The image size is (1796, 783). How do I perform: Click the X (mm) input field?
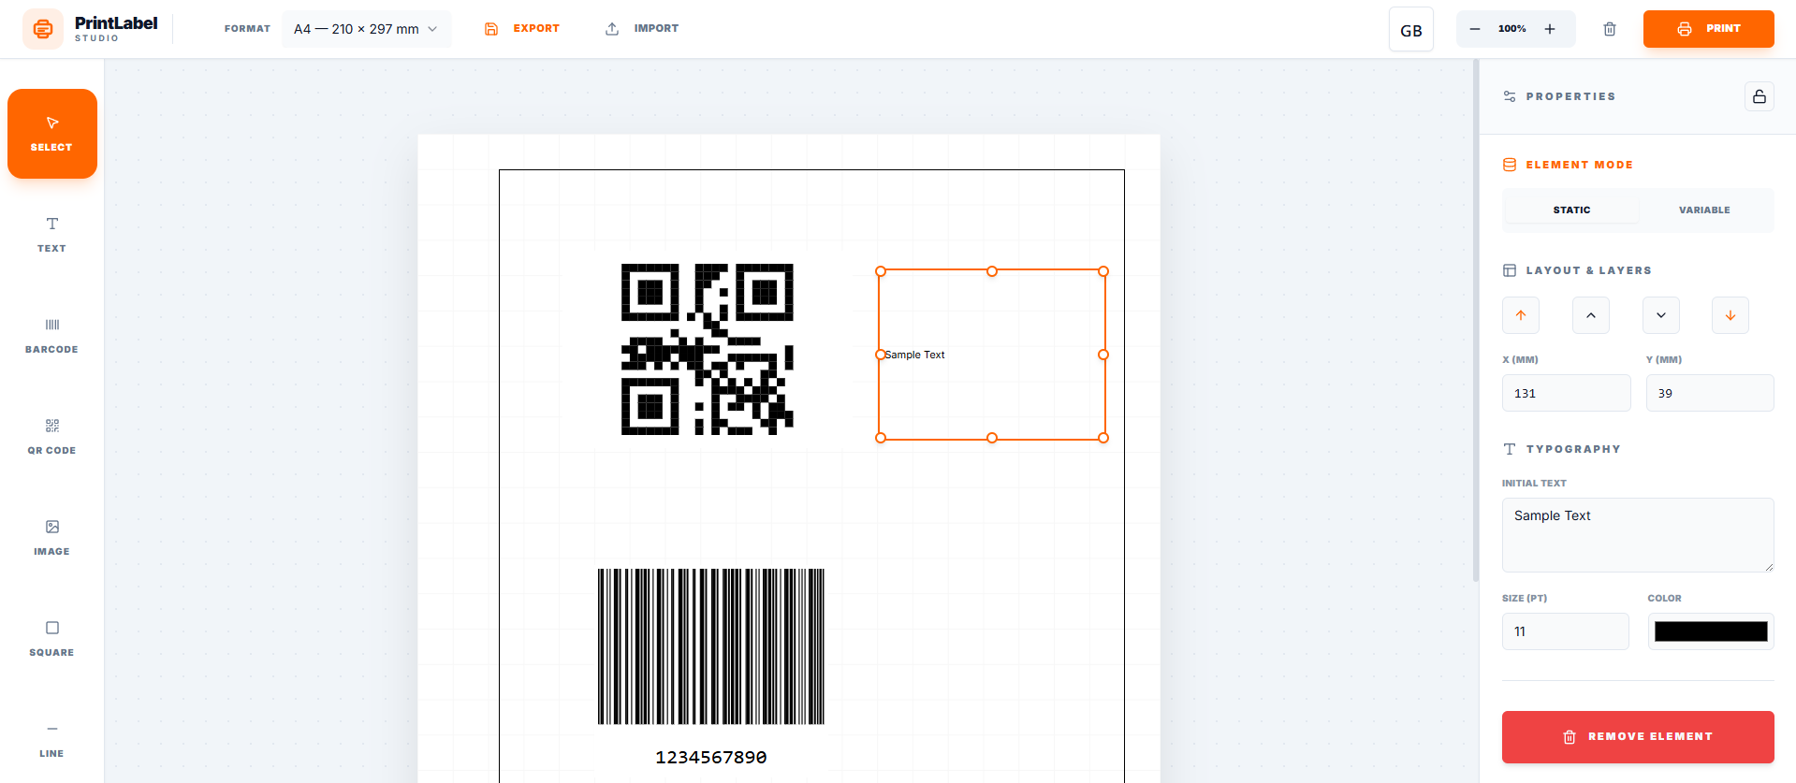point(1567,393)
